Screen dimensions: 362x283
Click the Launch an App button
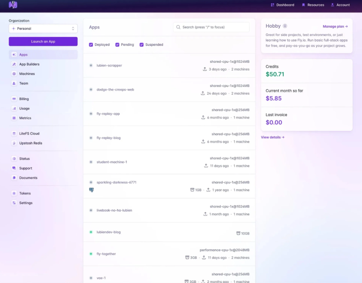coord(43,41)
